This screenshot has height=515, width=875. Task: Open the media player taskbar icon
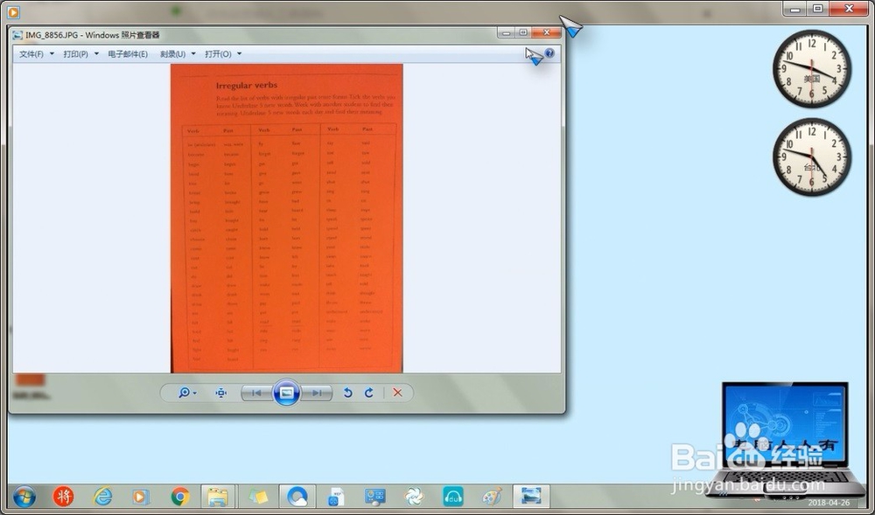tap(141, 496)
